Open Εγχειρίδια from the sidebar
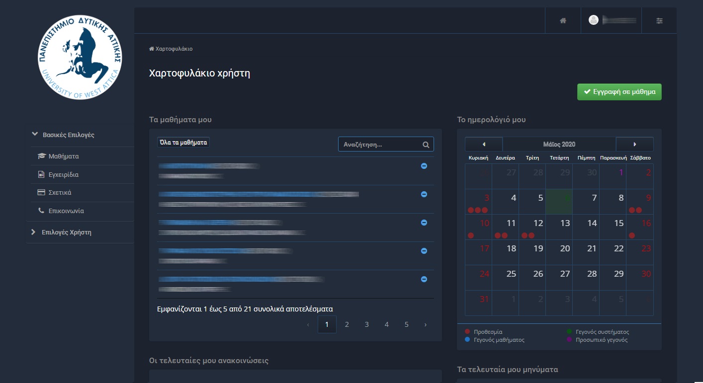The height and width of the screenshot is (383, 703). [63, 174]
